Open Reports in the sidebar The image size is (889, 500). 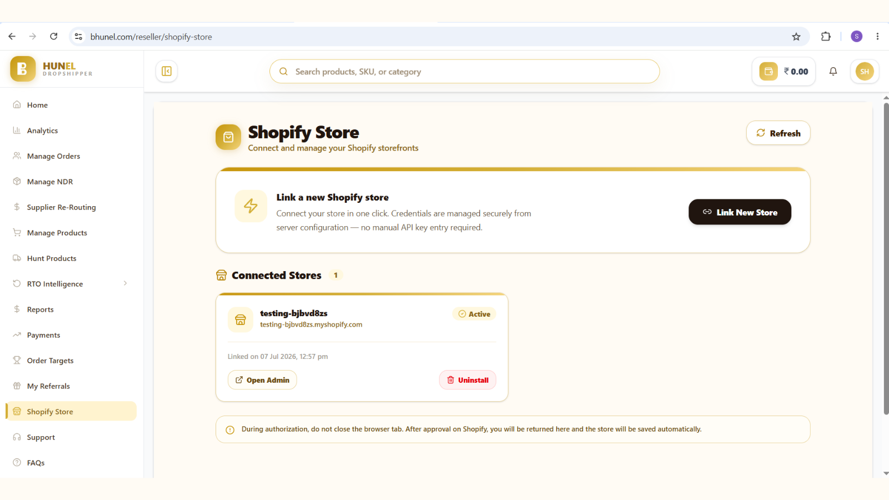click(x=71, y=309)
